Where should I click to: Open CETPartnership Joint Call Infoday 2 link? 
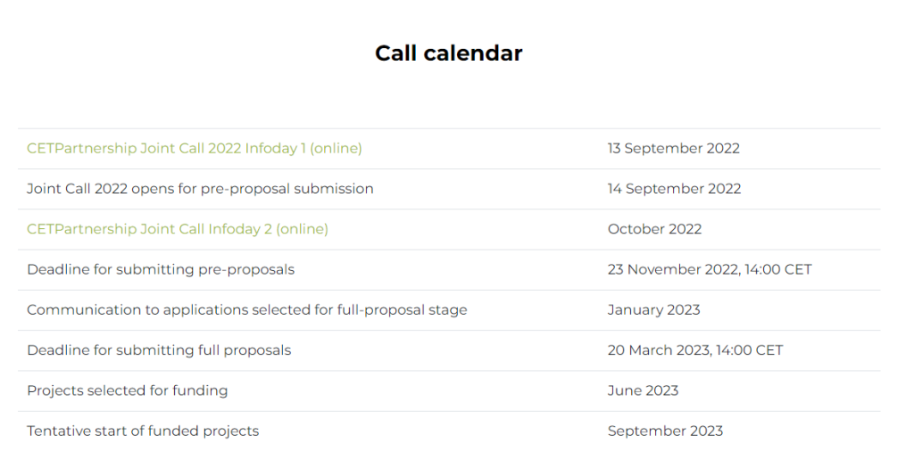[x=178, y=229]
